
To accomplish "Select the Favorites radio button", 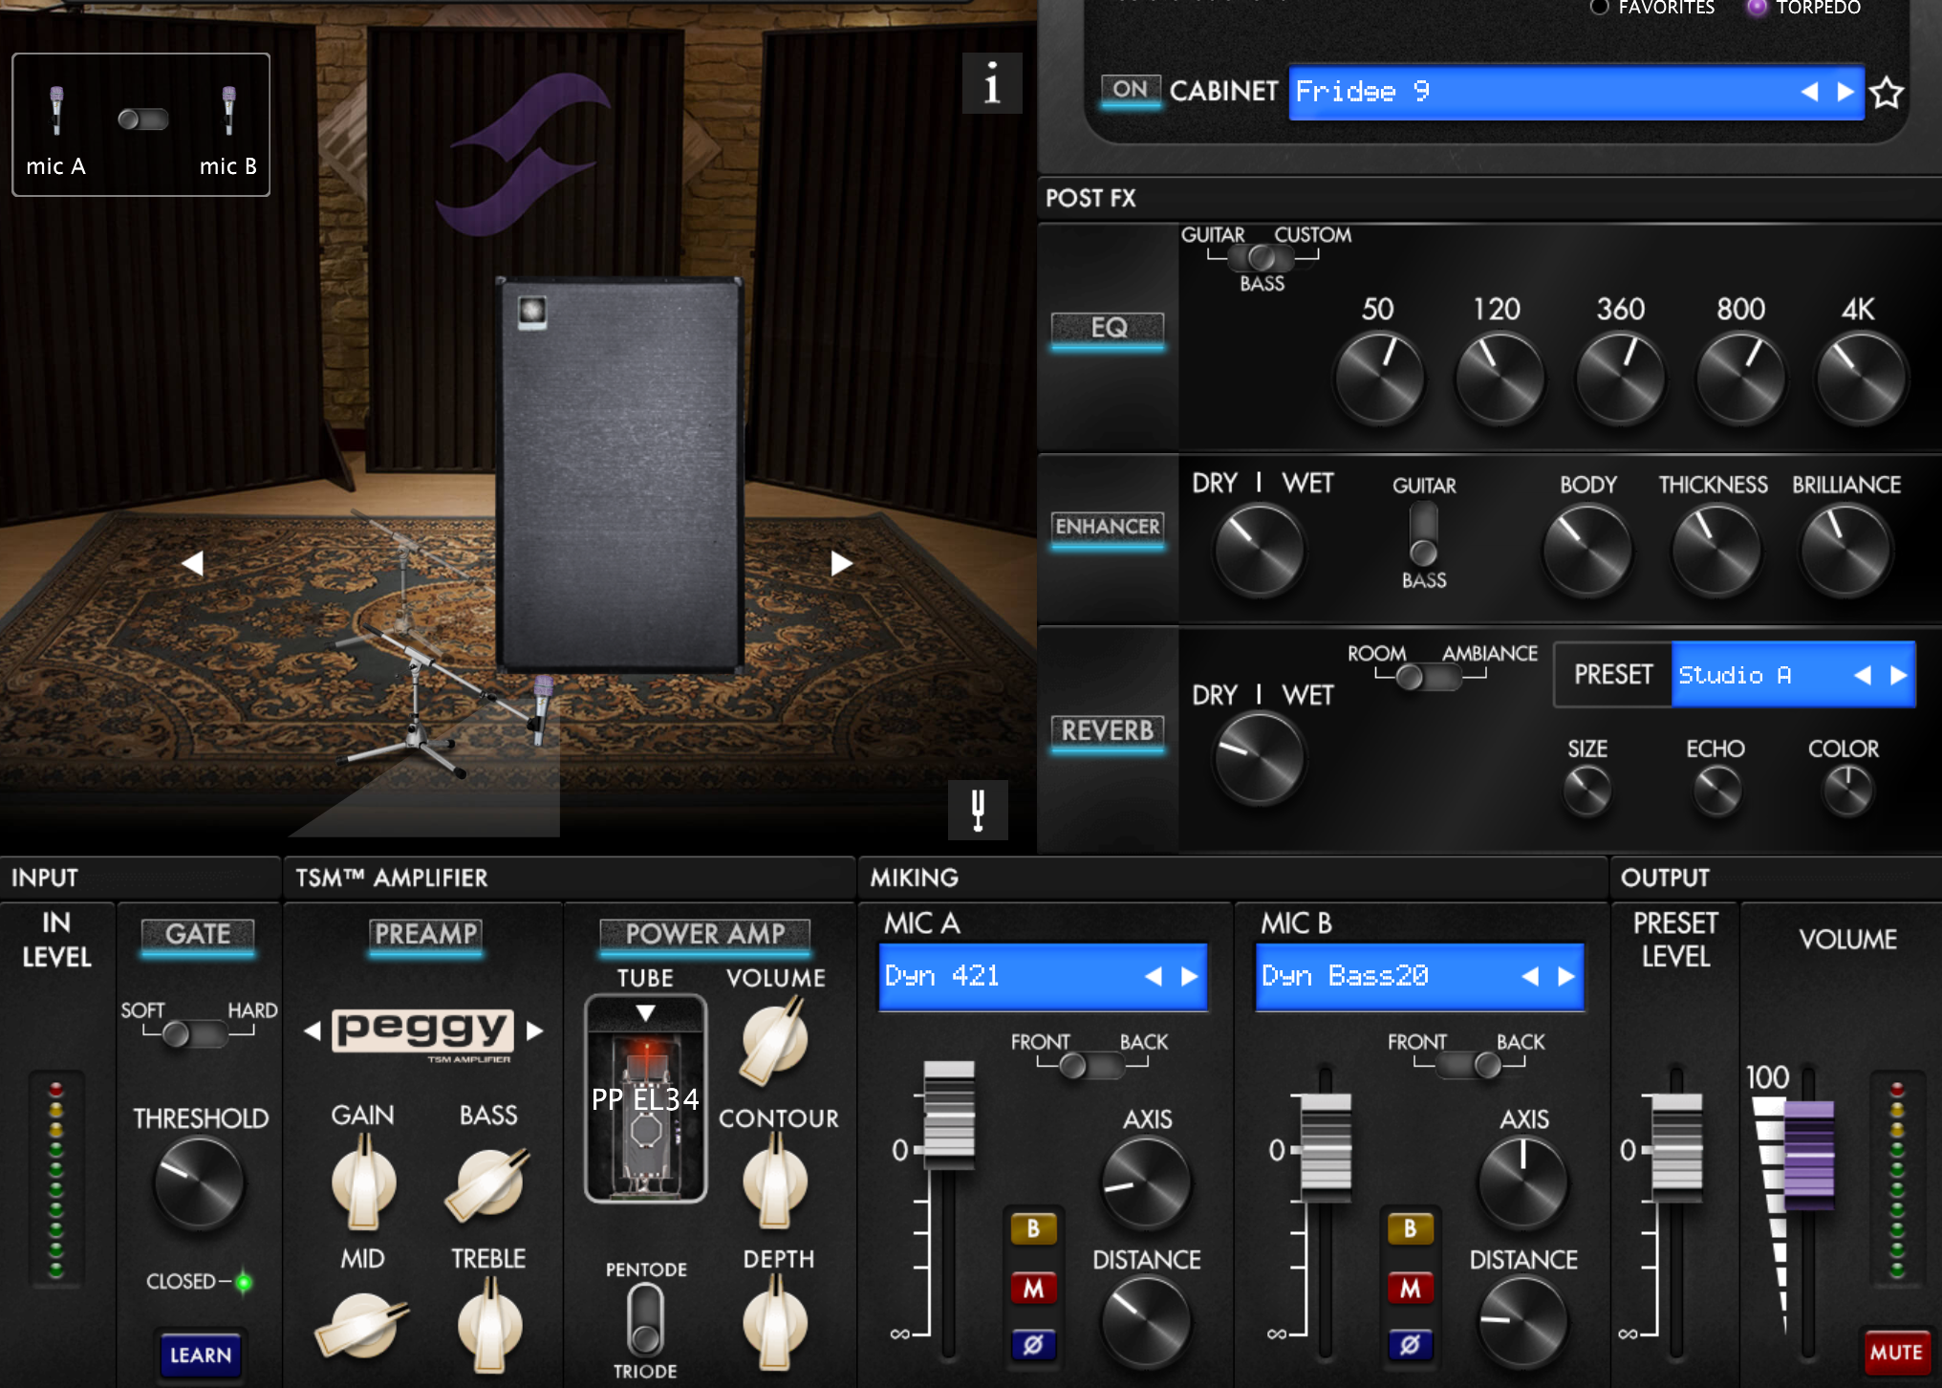I will 1599,8.
